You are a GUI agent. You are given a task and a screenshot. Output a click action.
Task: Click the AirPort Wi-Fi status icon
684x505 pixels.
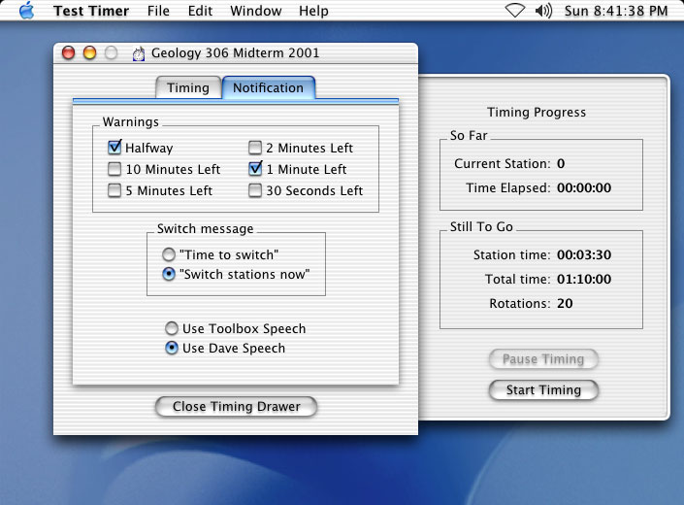(514, 11)
